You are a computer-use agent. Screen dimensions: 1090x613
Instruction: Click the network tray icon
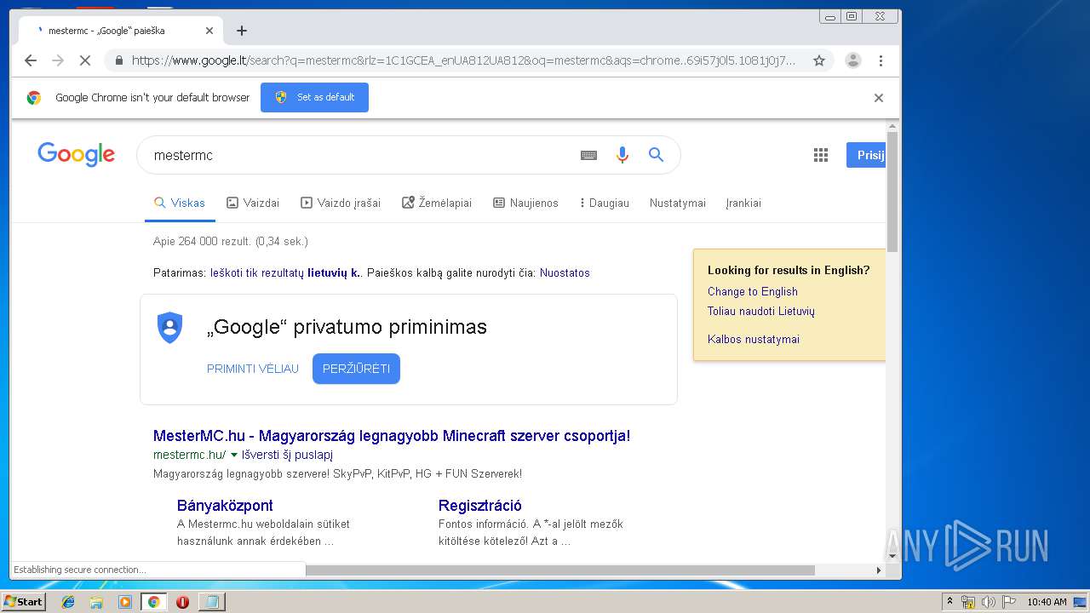968,602
